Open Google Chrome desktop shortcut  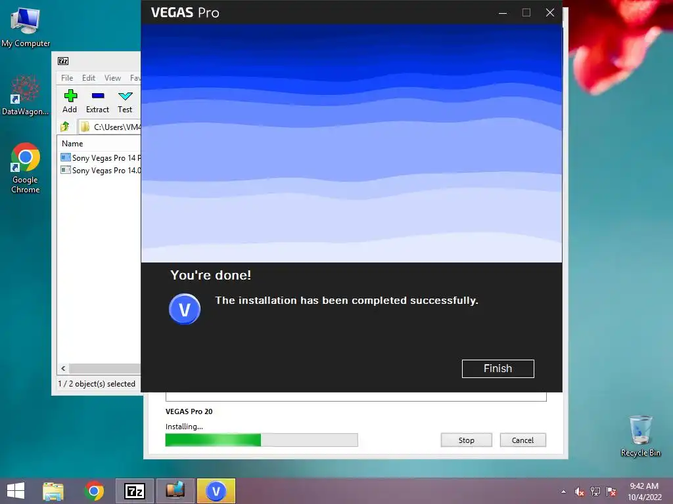26,168
